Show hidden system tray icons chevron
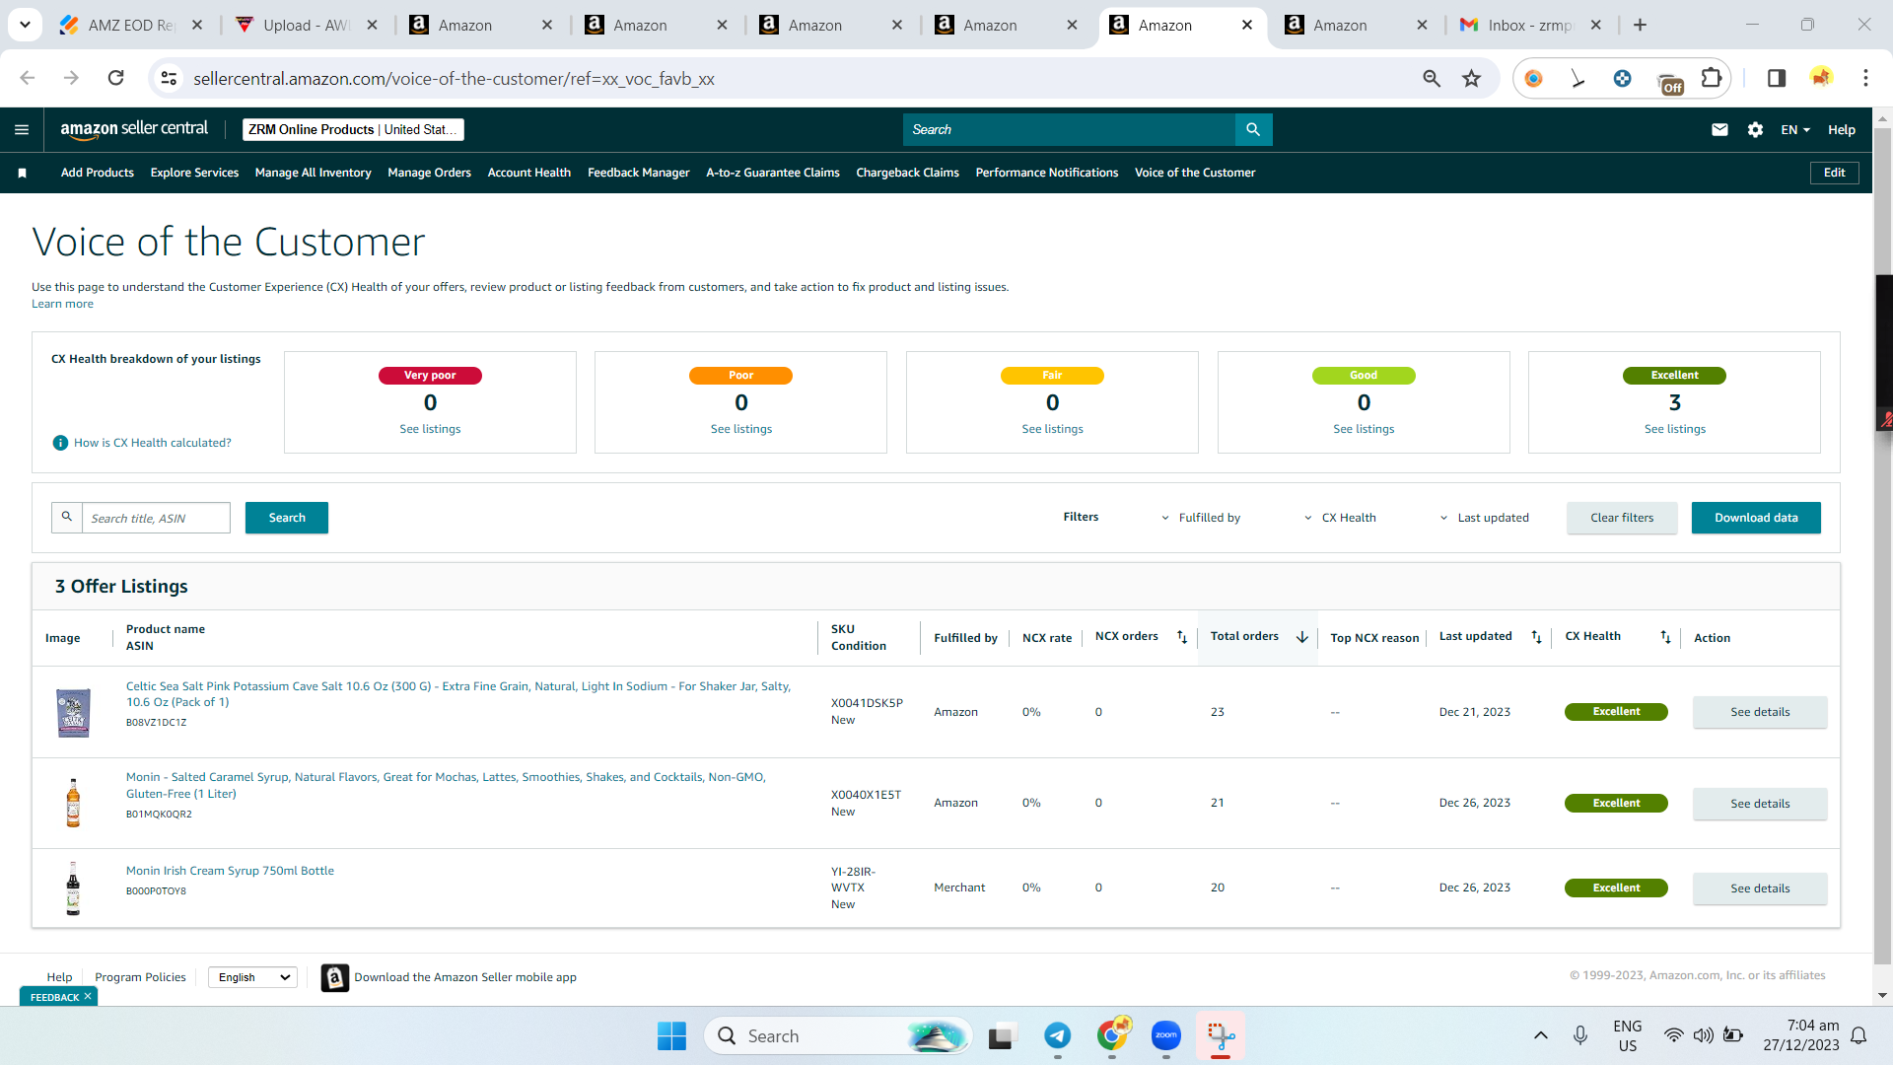 (1540, 1035)
